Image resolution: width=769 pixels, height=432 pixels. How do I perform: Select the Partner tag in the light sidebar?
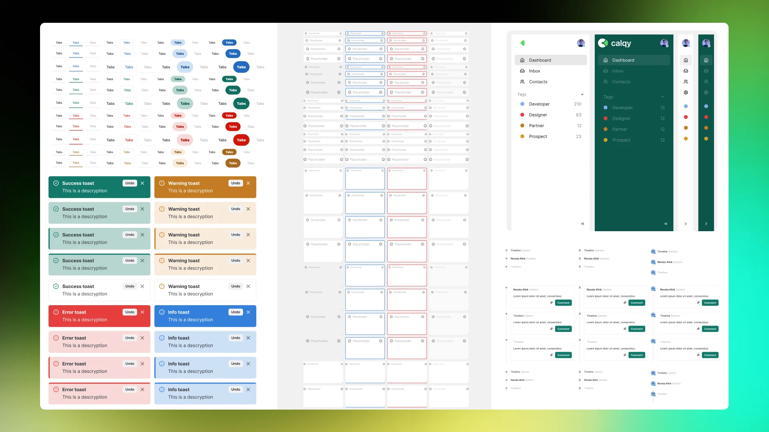[551, 126]
